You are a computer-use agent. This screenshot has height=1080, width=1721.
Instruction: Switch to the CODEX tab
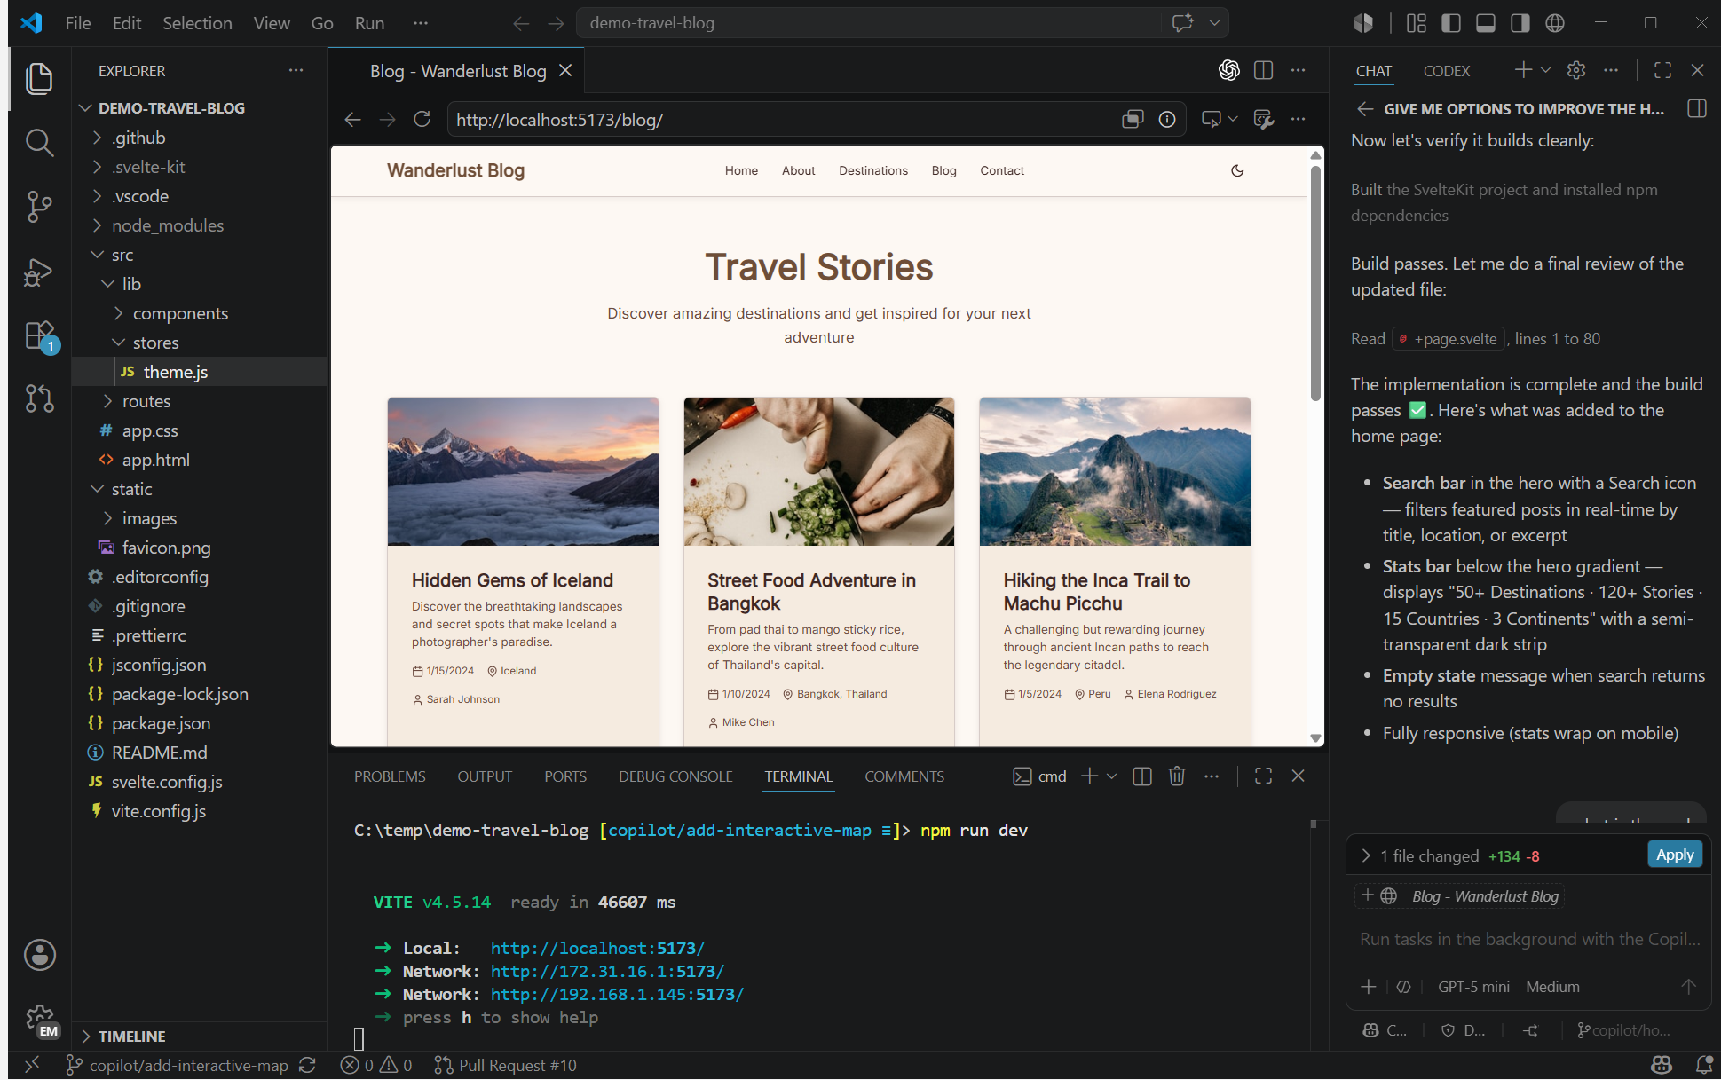click(1447, 71)
